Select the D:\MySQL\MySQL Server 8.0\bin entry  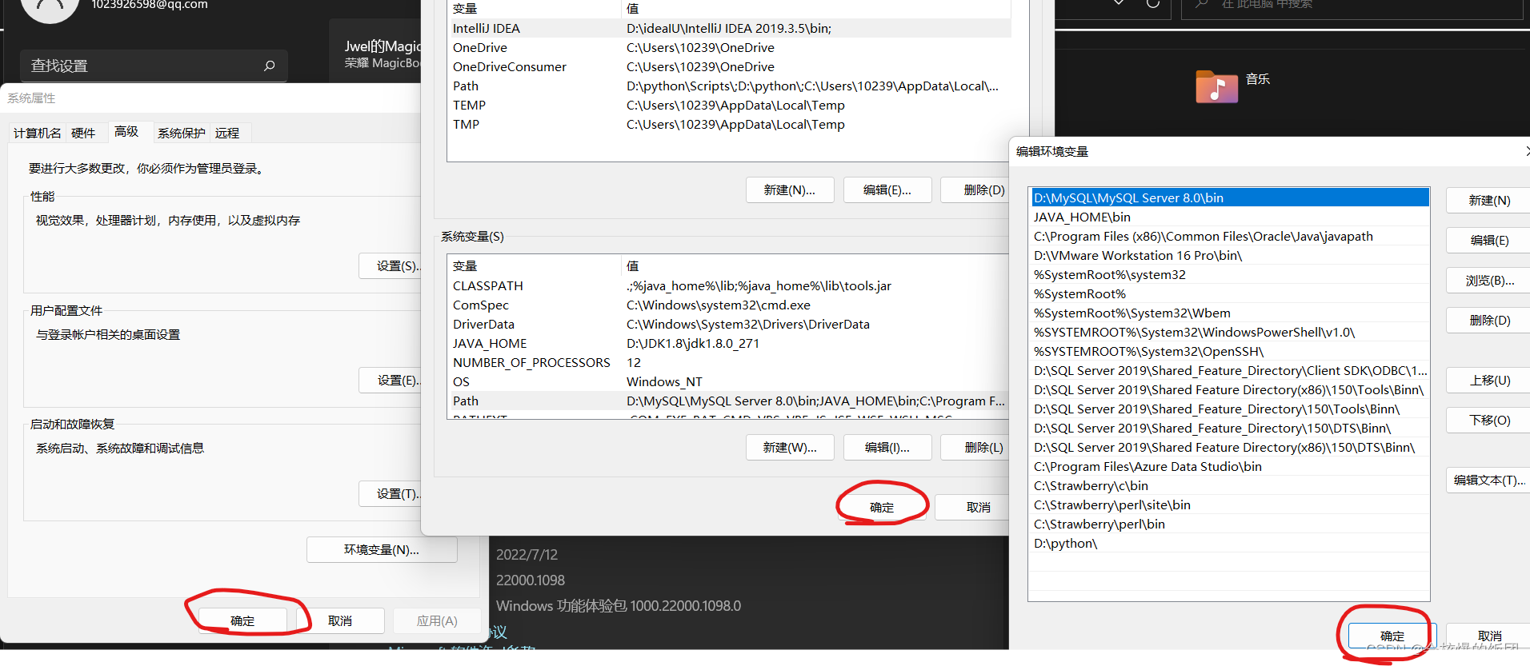[x=1230, y=197]
